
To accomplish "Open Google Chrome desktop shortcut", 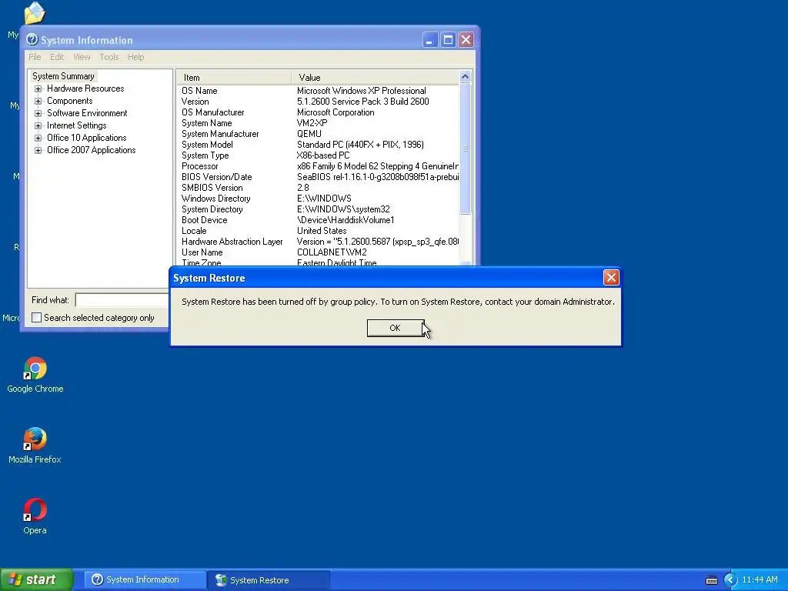I will pyautogui.click(x=35, y=375).
